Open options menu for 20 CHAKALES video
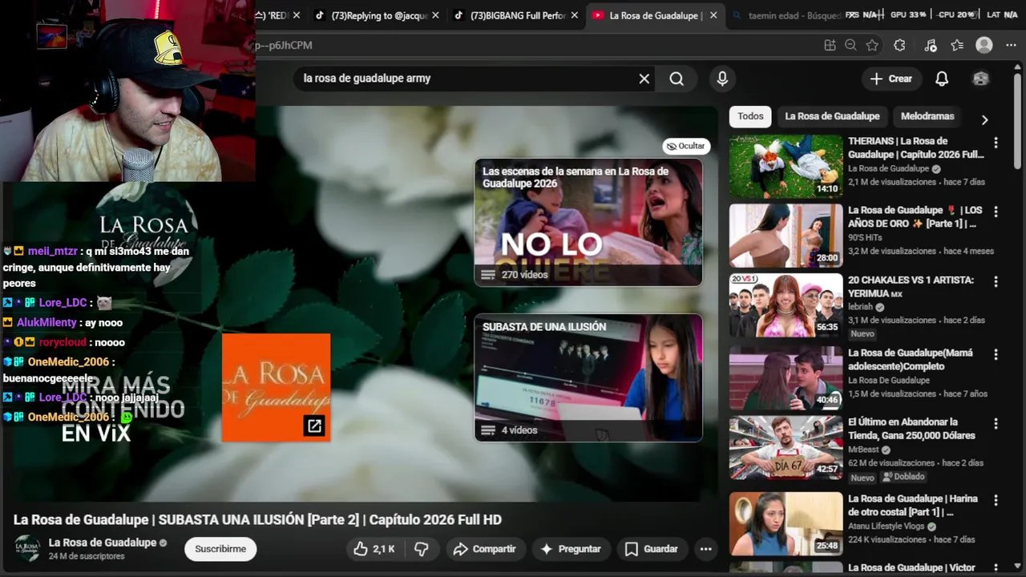Viewport: 1026px width, 577px height. click(996, 282)
